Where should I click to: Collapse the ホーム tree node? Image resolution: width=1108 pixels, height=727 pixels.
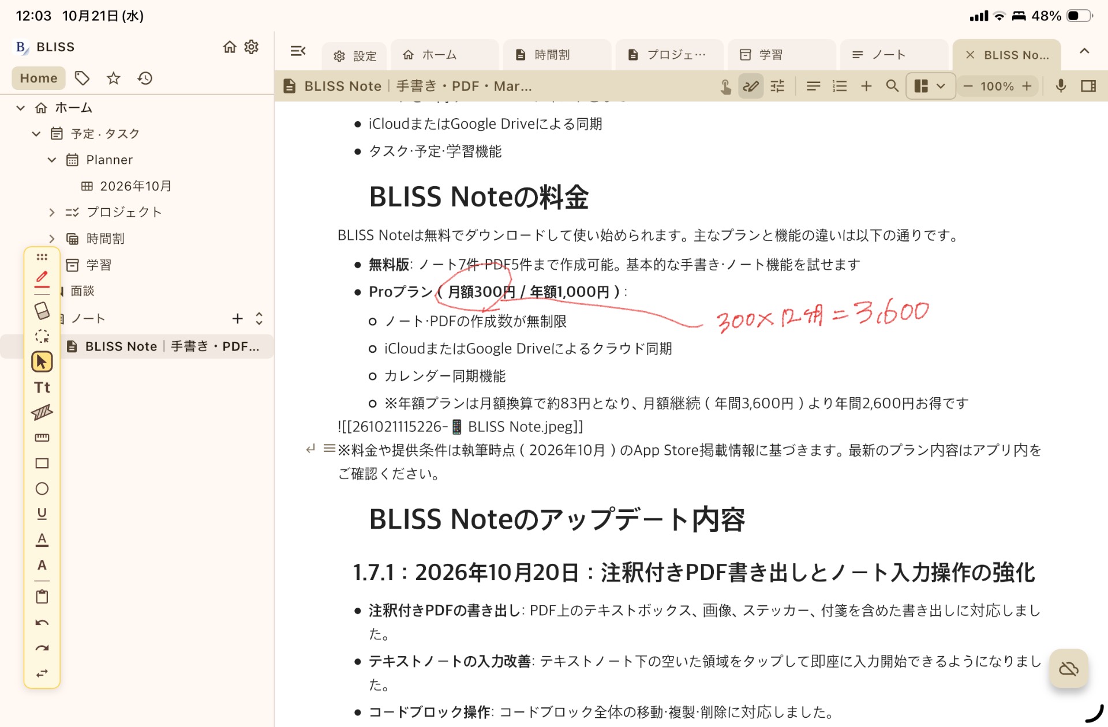coord(21,108)
